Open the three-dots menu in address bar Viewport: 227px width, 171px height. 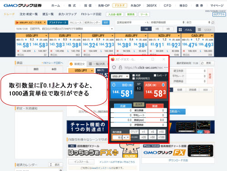pyautogui.click(x=166, y=67)
